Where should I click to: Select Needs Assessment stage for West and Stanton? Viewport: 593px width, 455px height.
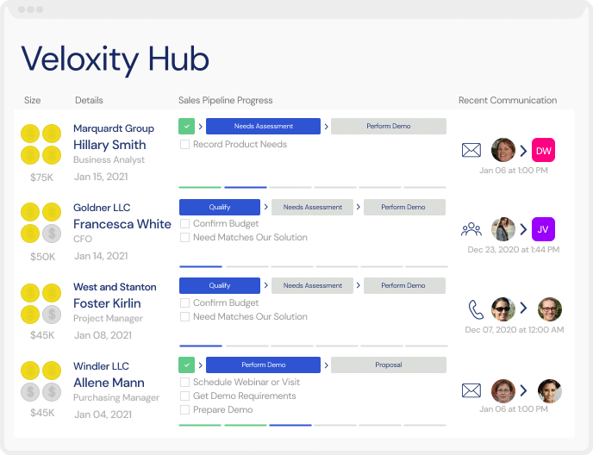[x=312, y=285]
